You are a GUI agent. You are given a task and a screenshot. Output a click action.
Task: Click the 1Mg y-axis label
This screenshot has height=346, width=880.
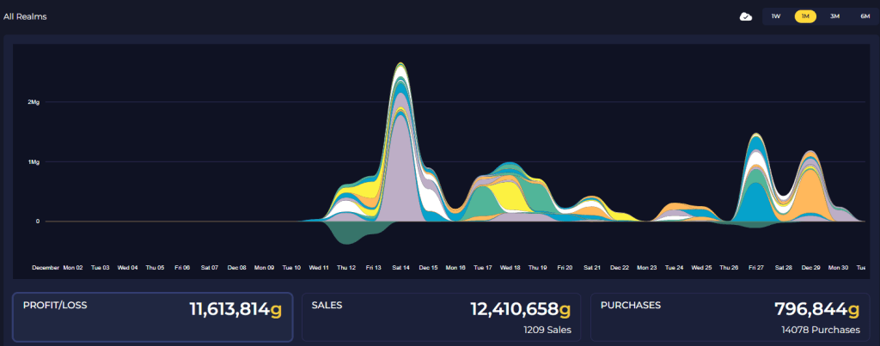[x=34, y=161]
